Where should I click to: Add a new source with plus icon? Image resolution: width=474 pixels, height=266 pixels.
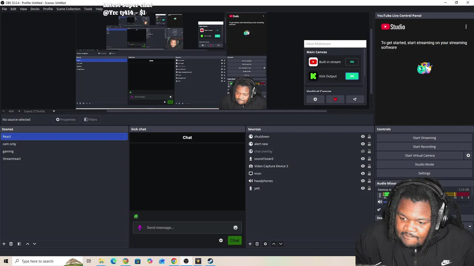tap(250, 244)
